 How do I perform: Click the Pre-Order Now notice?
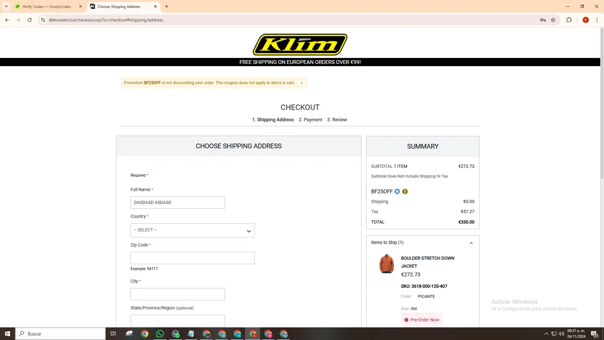(422, 320)
